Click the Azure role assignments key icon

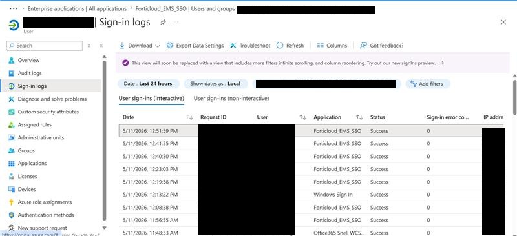point(12,202)
